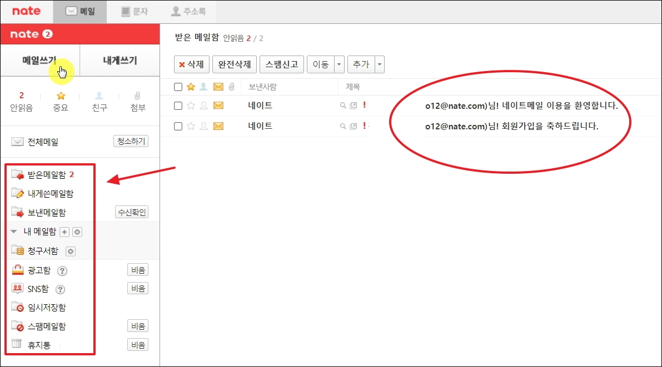The height and width of the screenshot is (367, 662).
Task: Click unread envelope on 환영합니다 mail
Action: 218,105
